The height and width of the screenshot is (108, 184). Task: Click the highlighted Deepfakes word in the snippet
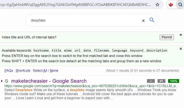click(x=24, y=90)
